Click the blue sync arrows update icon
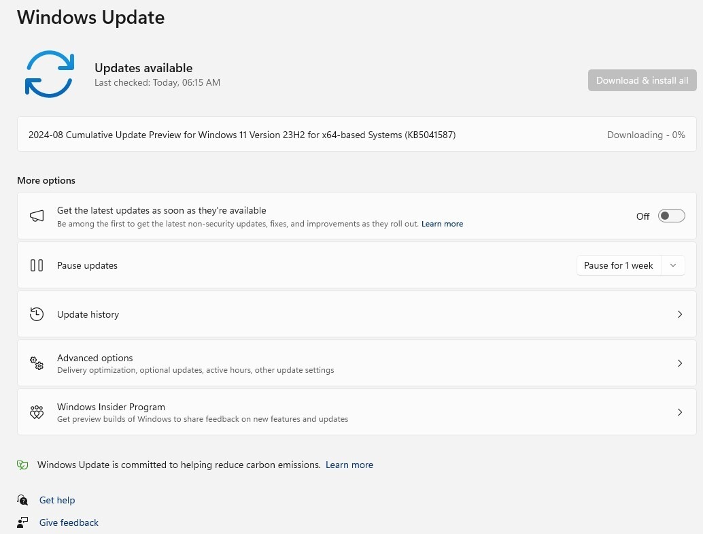The height and width of the screenshot is (534, 703). [x=50, y=74]
